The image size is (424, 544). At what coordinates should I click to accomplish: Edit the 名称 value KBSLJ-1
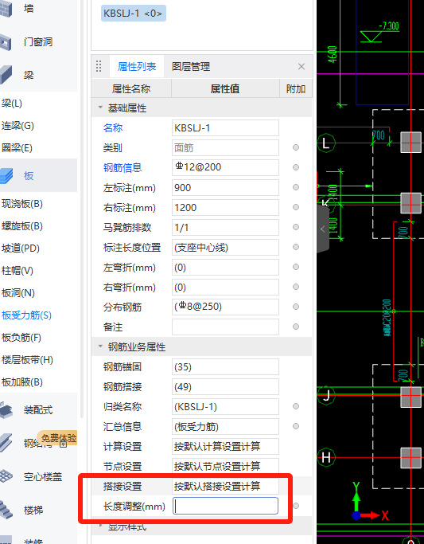pos(225,128)
